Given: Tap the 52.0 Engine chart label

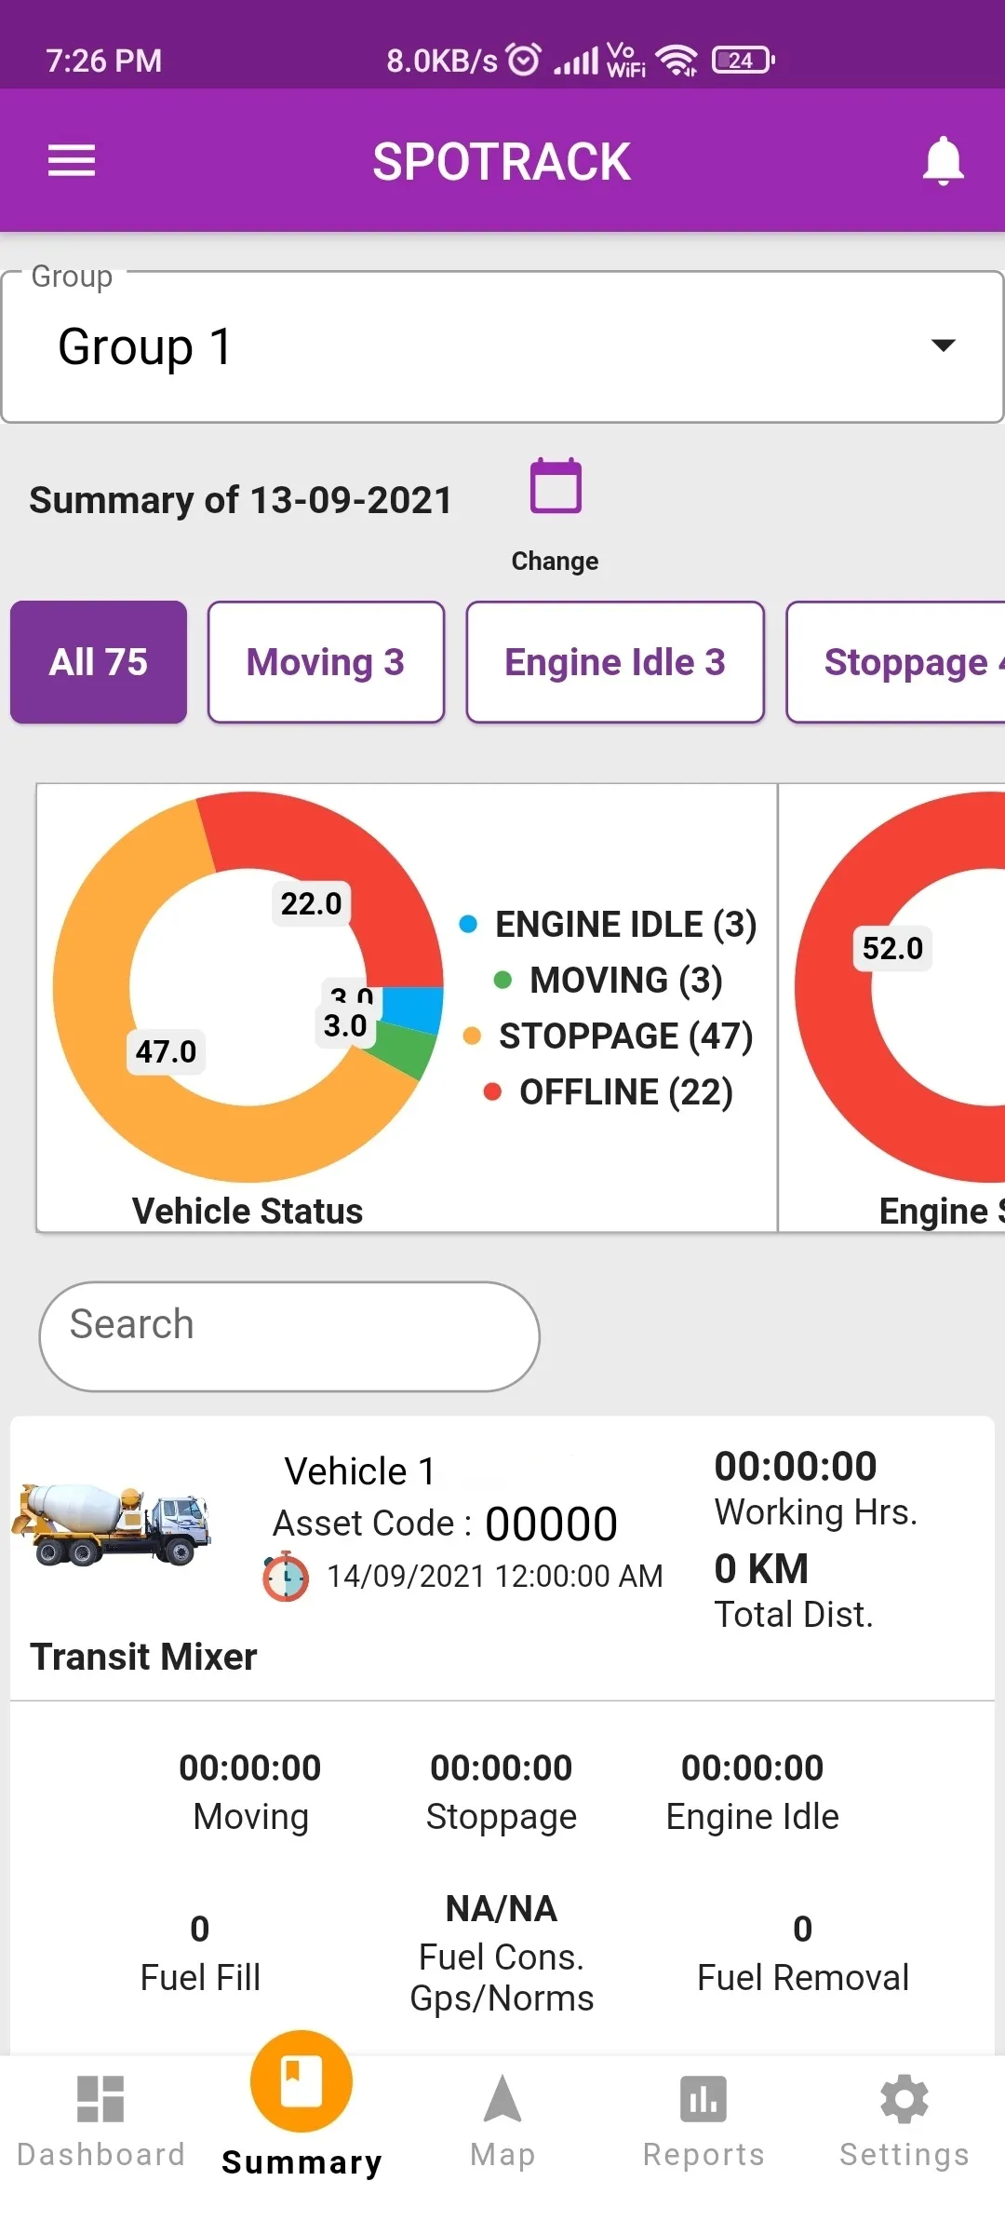Looking at the screenshot, I should coord(892,948).
